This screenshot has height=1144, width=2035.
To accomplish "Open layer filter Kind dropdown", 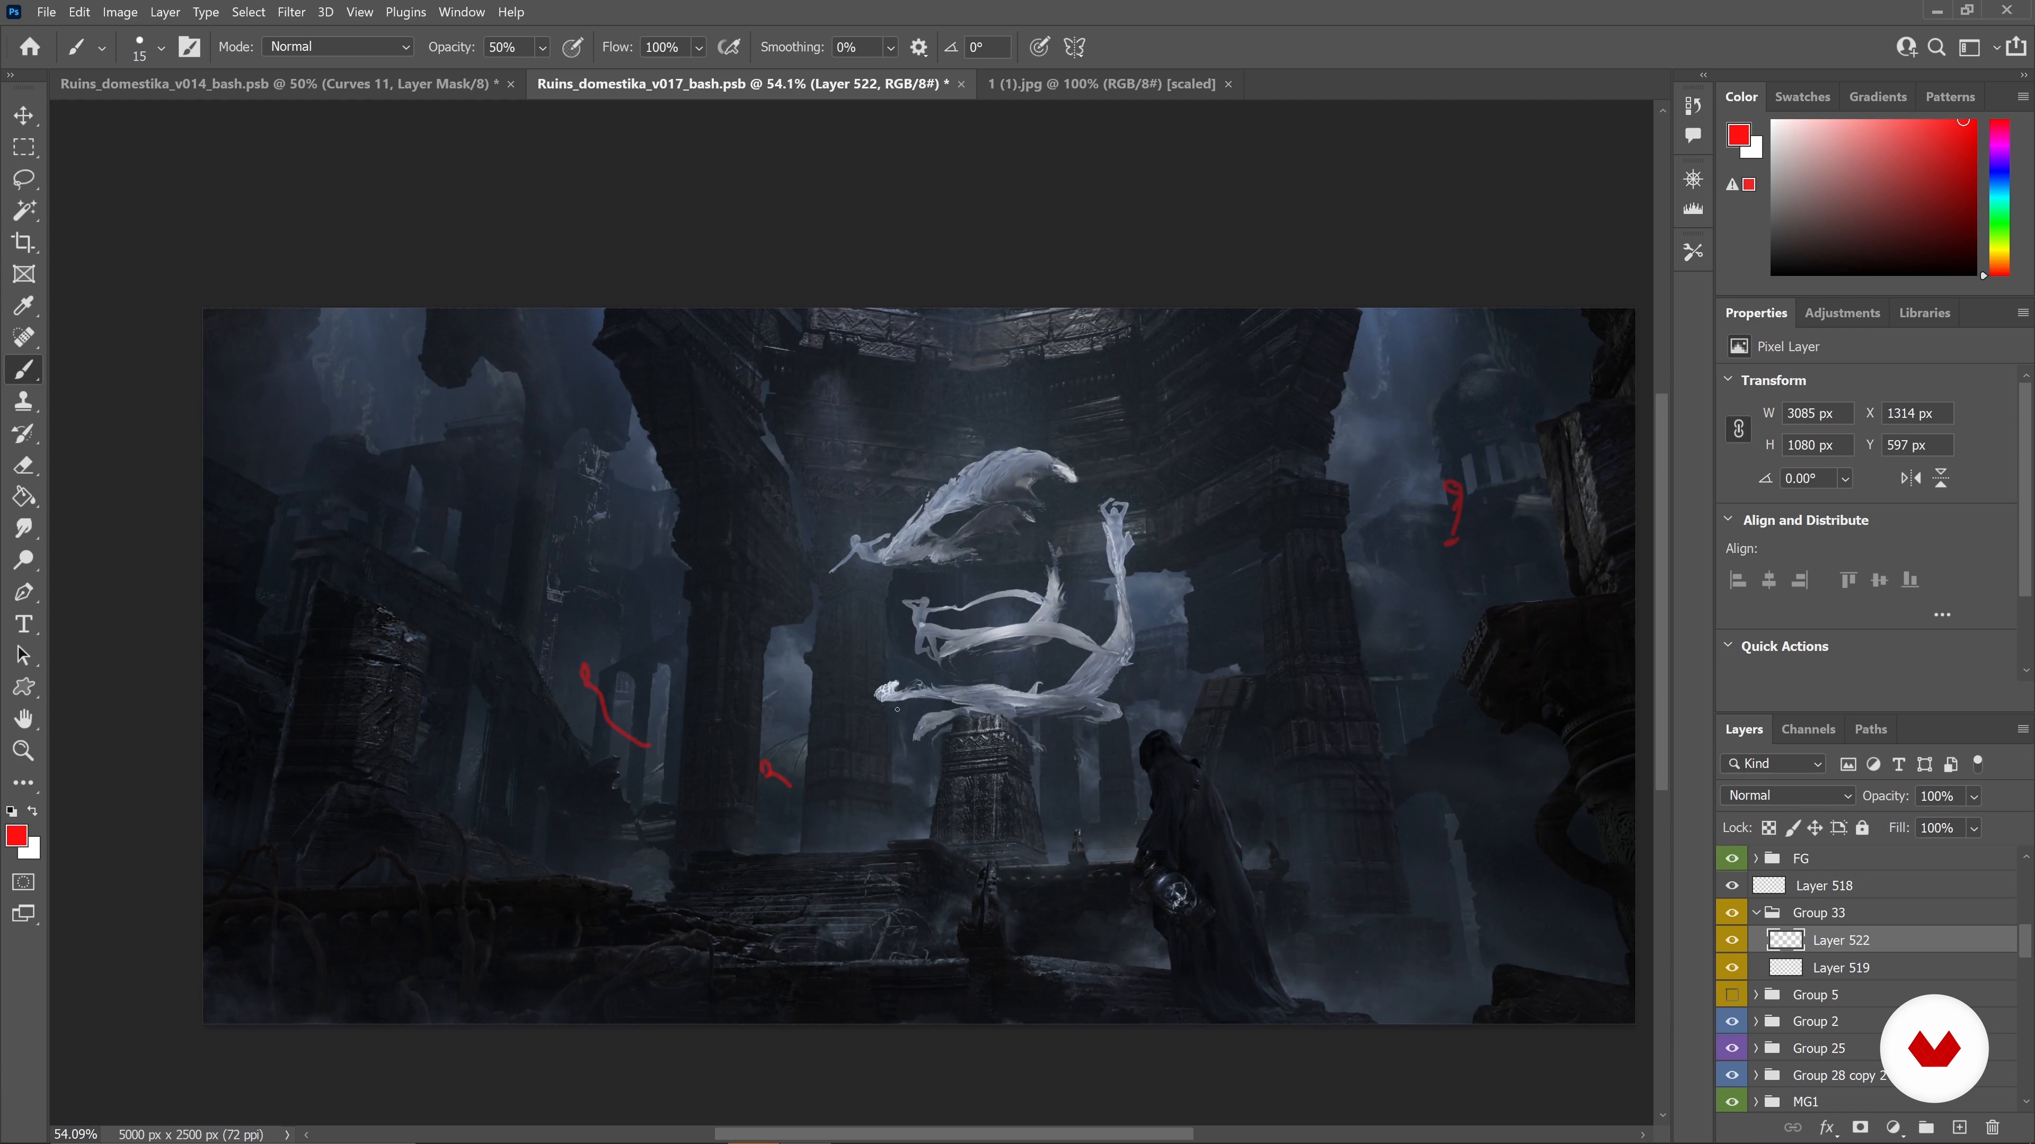I will coord(1773,763).
